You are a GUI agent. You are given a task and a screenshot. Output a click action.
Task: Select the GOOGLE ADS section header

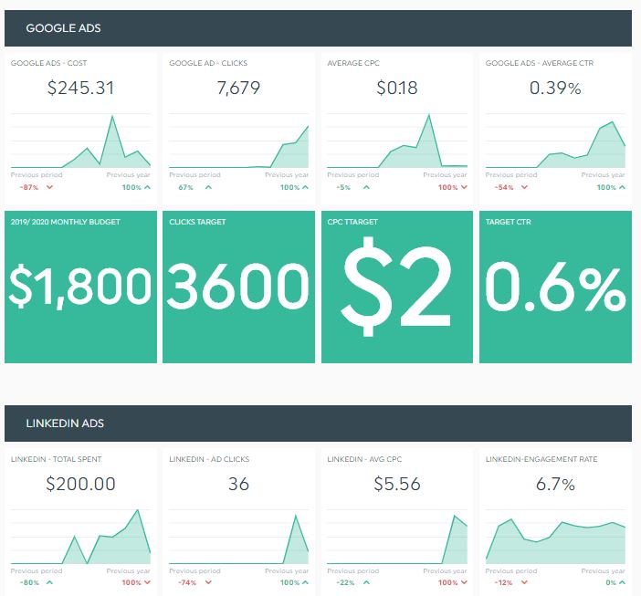(318, 28)
